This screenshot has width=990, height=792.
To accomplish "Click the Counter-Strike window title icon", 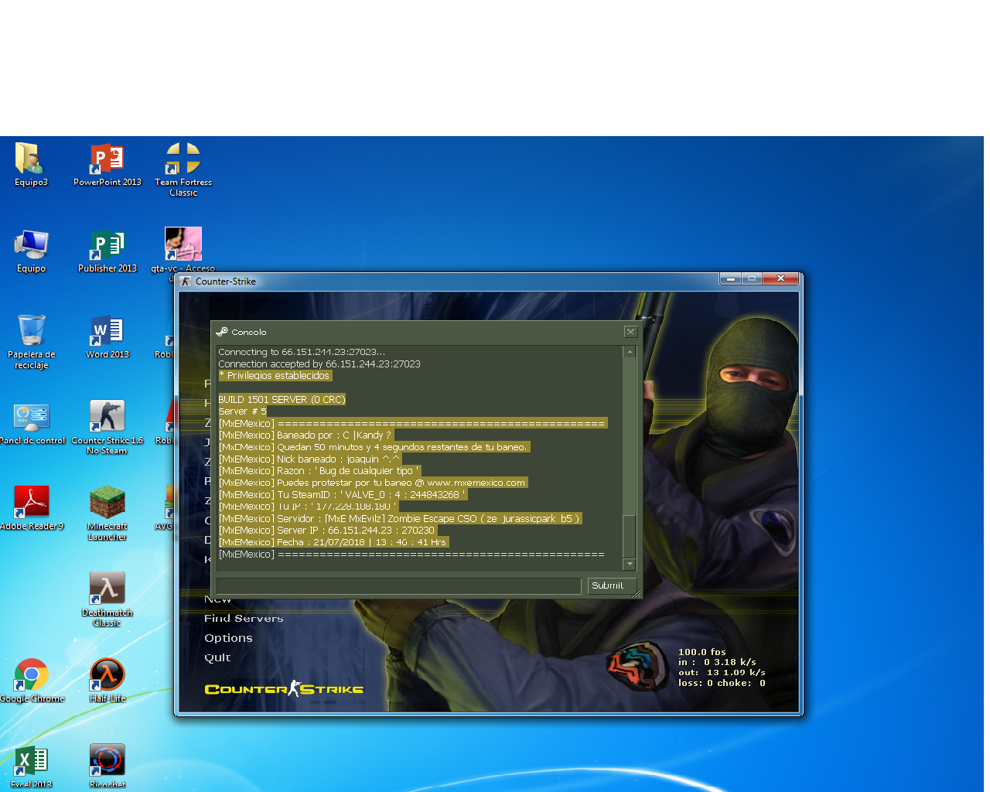I will [x=186, y=282].
